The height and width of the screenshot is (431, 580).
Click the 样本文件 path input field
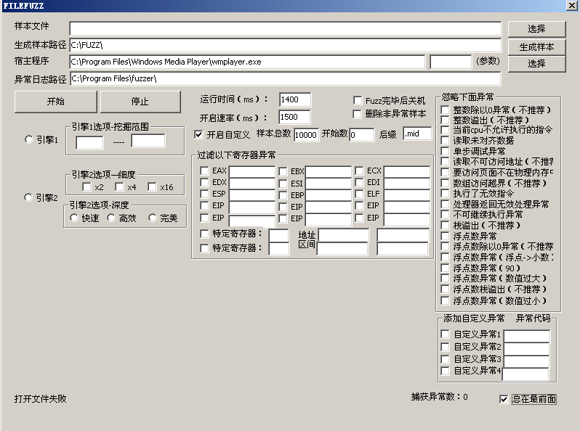point(285,29)
